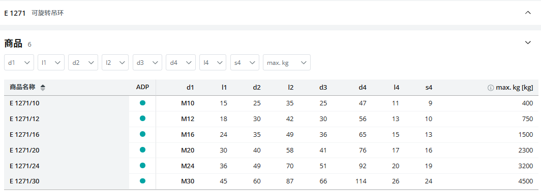Click the ADP dot for E 1271/12
Image resolution: width=541 pixels, height=191 pixels.
click(142, 119)
